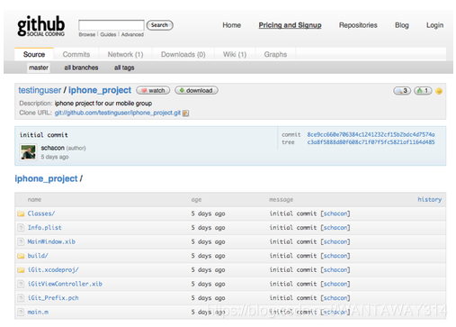Click the iGitViewController.xib file icon

pos(21,284)
